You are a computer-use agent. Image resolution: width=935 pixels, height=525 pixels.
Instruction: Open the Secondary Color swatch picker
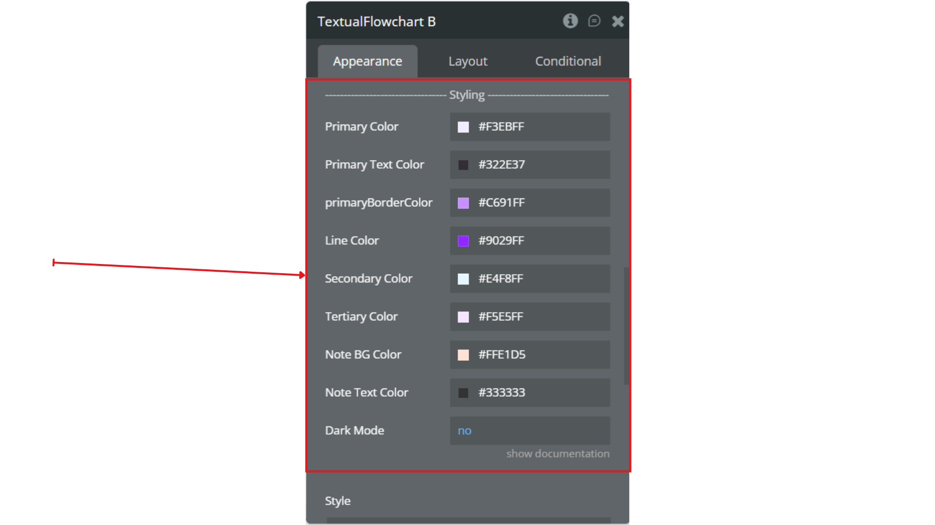(x=463, y=279)
